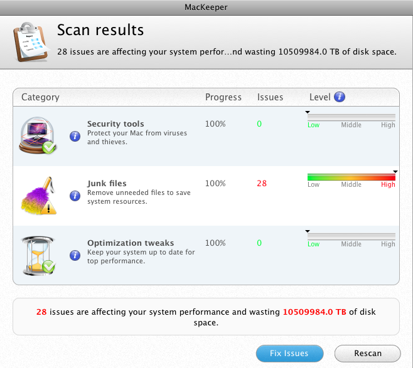
Task: Click the Optimization tweaks level bar
Action: 351,236
